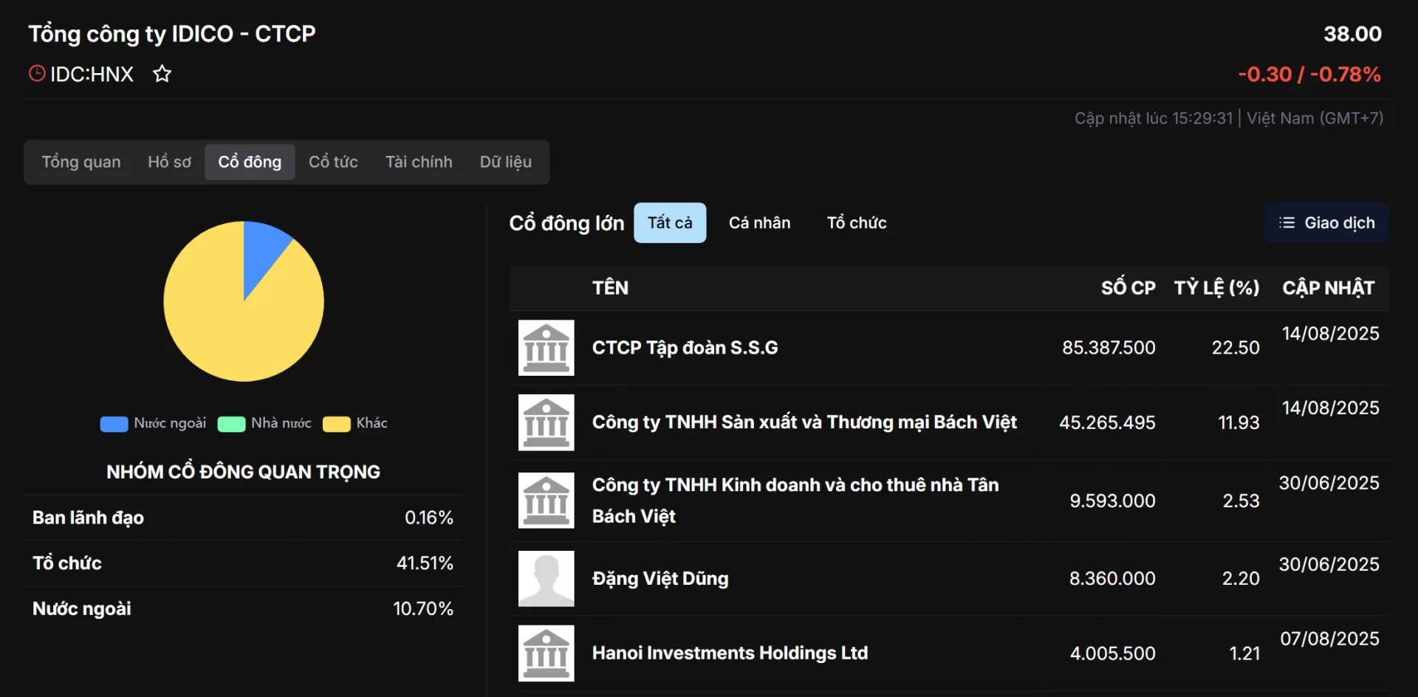
Task: Select the Tất cả shareholder filter
Action: [670, 223]
